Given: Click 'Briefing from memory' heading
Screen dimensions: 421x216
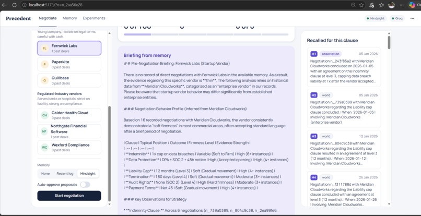Looking at the screenshot, I should coord(147,55).
